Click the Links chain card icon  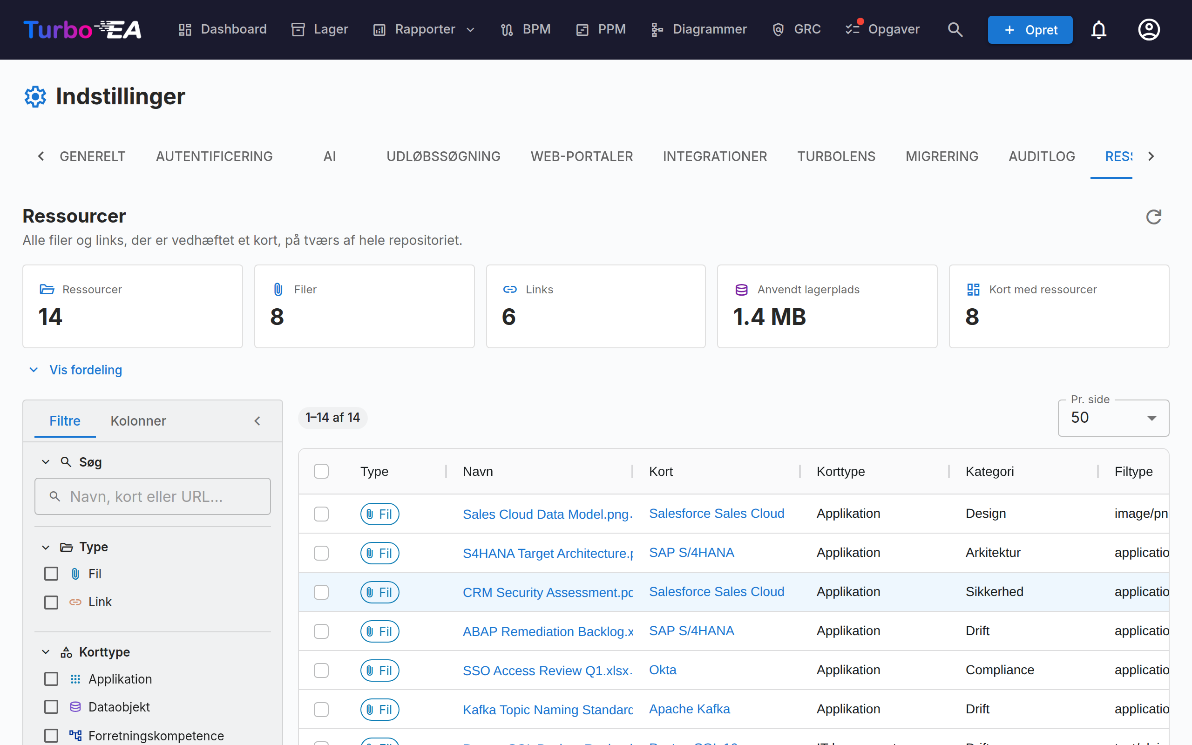[510, 289]
